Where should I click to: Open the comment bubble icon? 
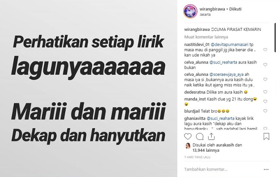200,136
